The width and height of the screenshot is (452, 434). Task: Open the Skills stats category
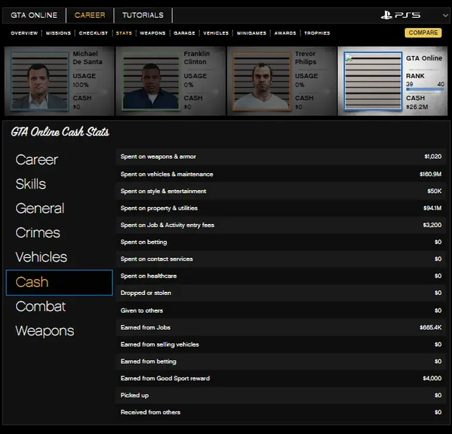click(31, 184)
